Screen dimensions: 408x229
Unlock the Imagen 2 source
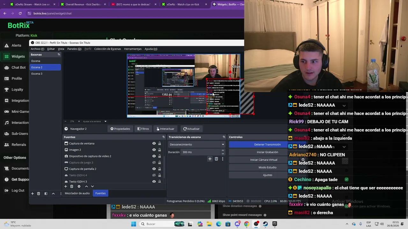pyautogui.click(x=159, y=150)
